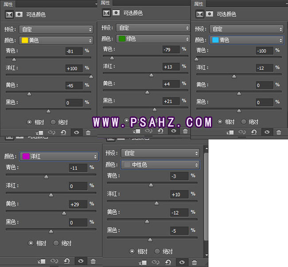Toggle layer visibility eye in 黄色 panel
This screenshot has height=267, width=288.
(x=76, y=132)
